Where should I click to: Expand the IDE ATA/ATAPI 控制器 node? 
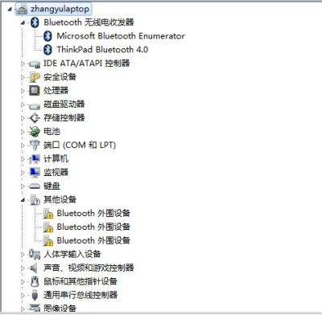tap(23, 63)
